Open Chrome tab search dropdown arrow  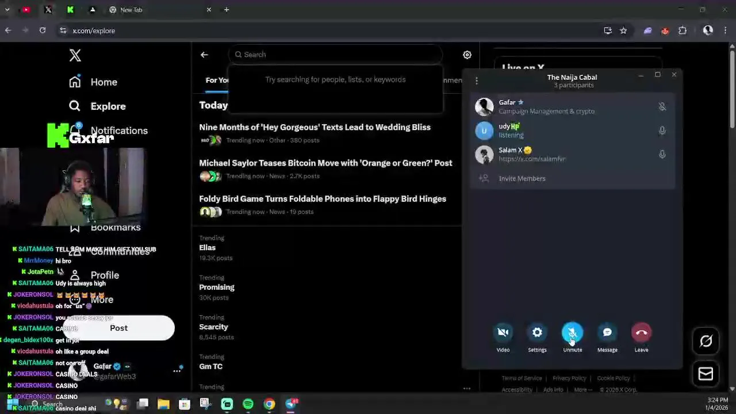(x=7, y=10)
